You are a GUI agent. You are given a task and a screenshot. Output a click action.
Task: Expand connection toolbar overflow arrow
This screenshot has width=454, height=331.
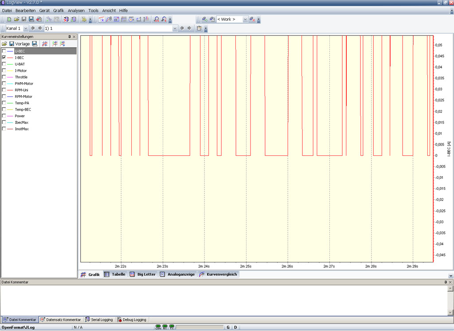click(258, 19)
